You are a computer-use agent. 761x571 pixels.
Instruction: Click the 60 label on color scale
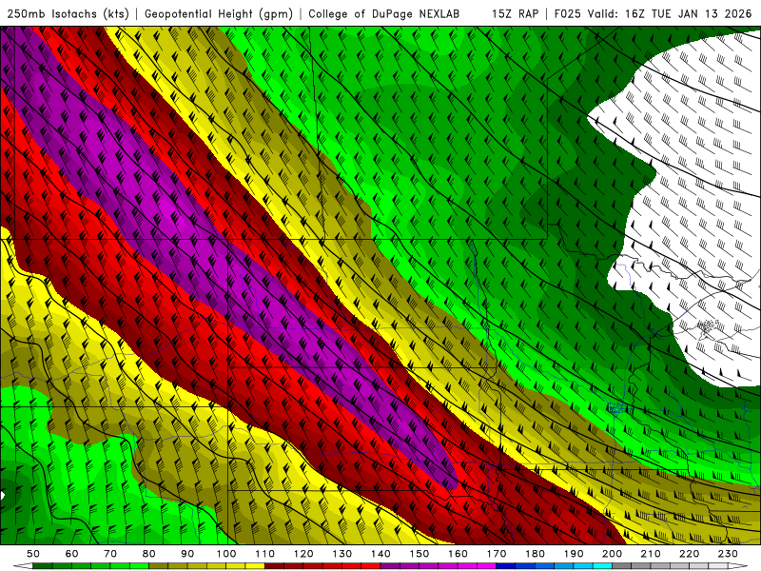coord(72,554)
